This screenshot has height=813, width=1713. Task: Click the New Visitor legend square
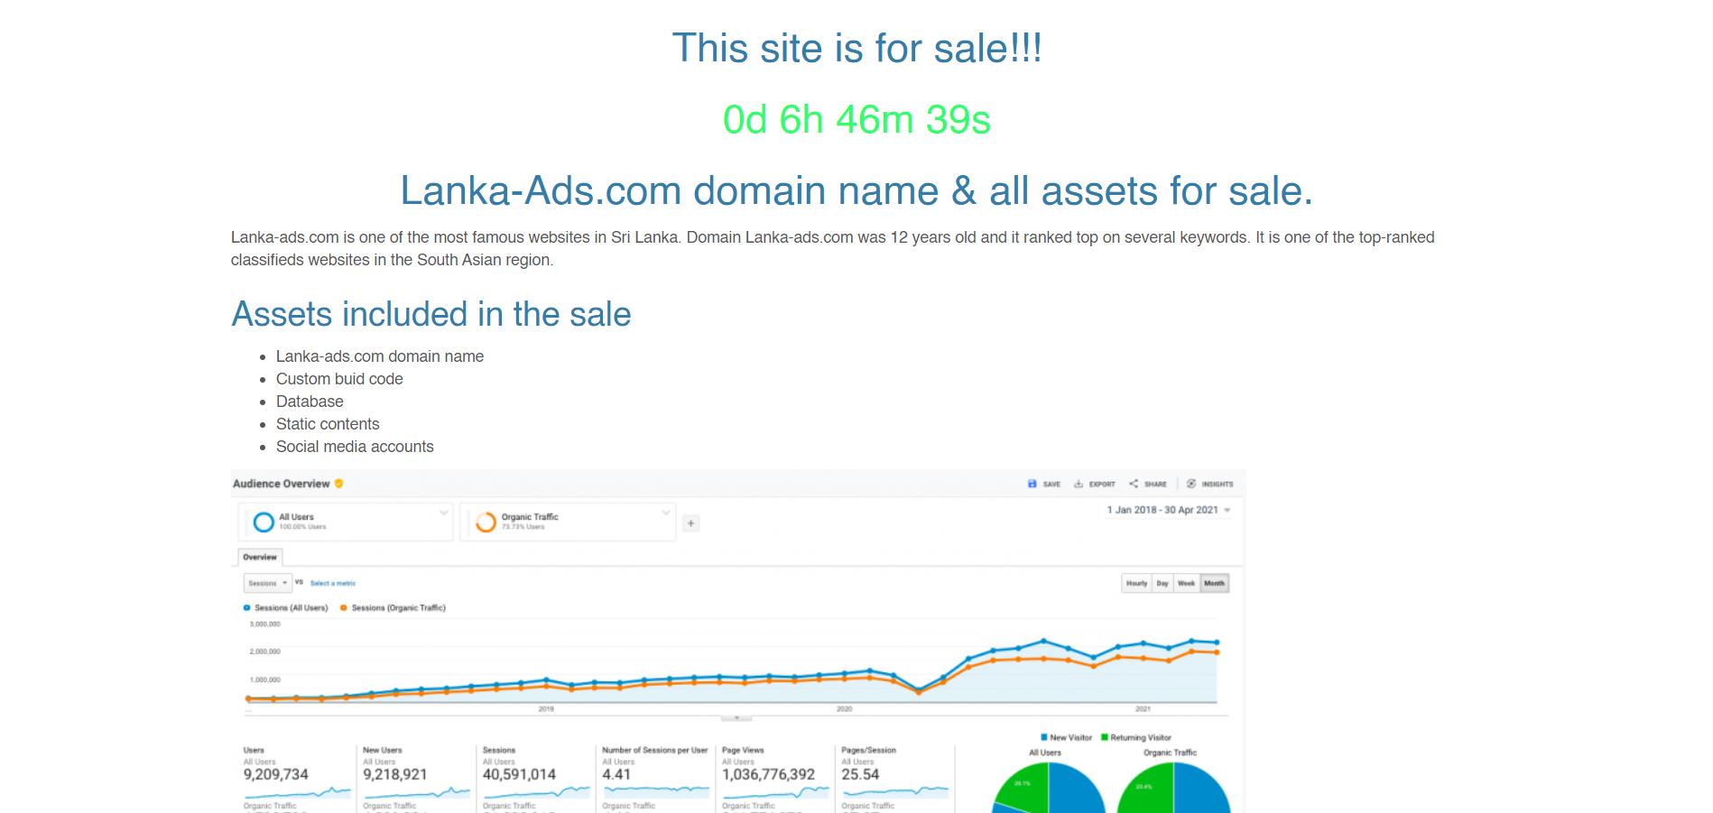(x=1044, y=737)
